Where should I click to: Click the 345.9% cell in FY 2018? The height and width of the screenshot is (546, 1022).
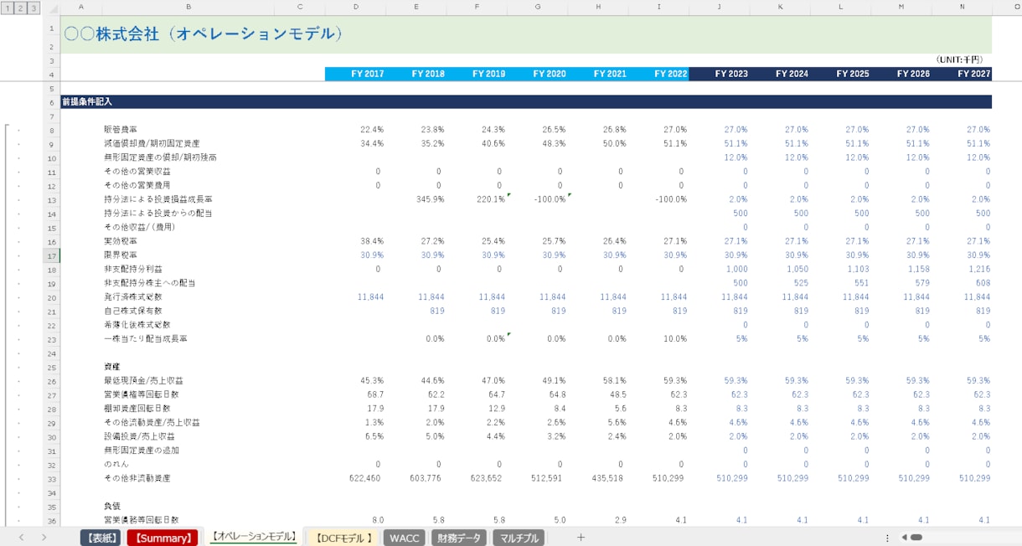[x=430, y=199]
